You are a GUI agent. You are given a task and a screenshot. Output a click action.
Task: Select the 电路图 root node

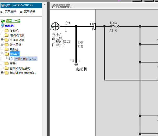pos(9,26)
